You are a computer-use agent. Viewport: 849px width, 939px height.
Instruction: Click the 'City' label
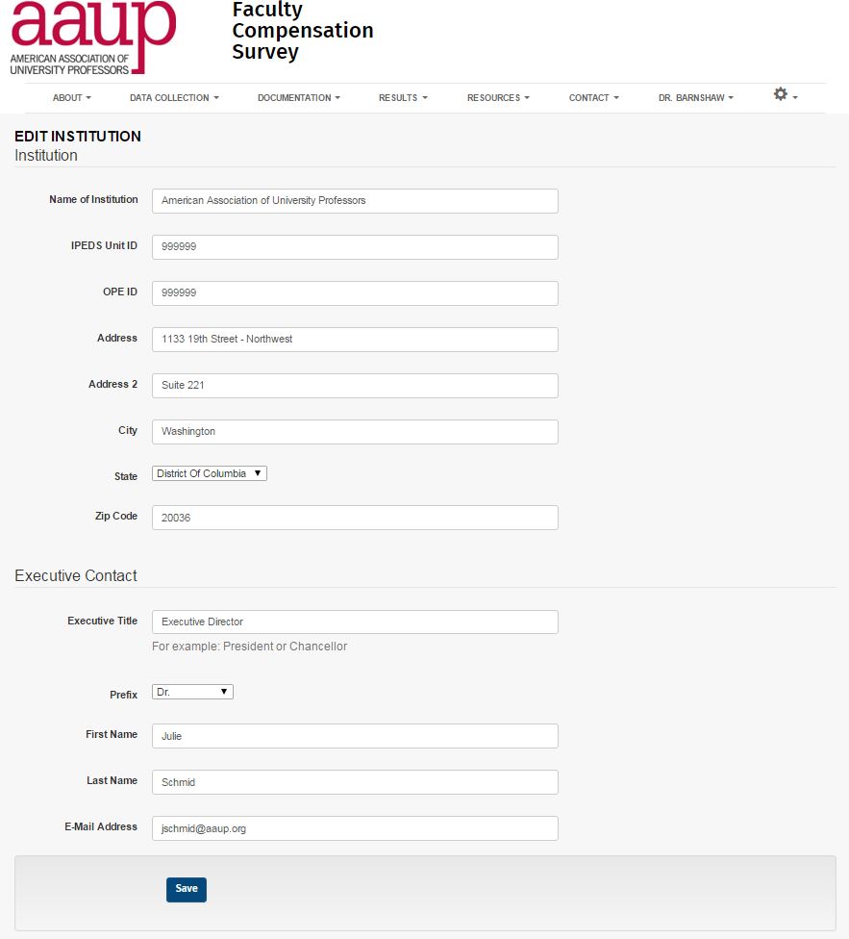click(128, 431)
